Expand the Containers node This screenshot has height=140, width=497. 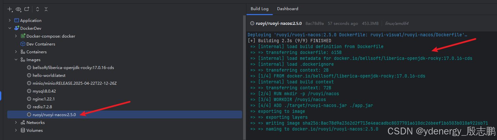[x=16, y=52]
